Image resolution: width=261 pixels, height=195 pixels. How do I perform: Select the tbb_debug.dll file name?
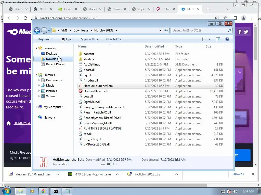93,139
